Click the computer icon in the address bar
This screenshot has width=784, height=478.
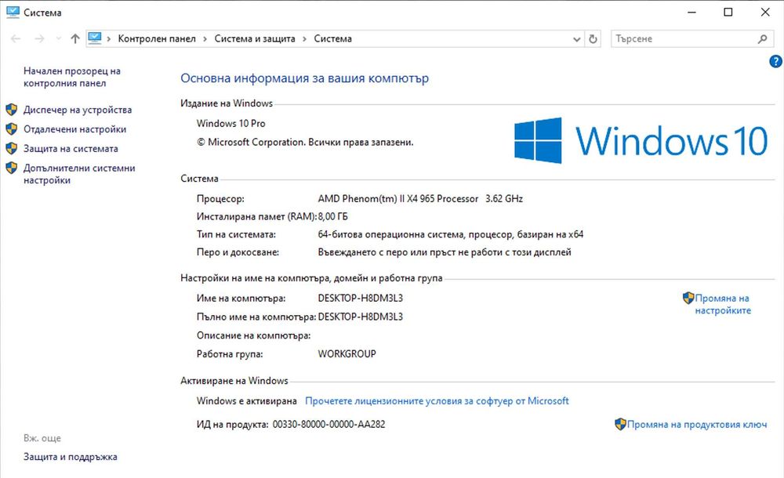click(95, 38)
